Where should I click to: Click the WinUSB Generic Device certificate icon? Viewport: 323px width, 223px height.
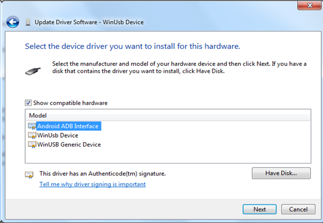pos(32,144)
